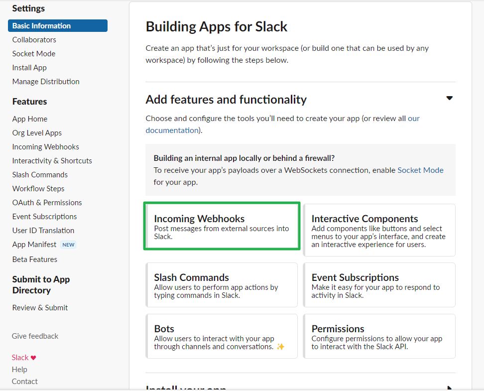The width and height of the screenshot is (484, 391).
Task: Select the Slash Commands feature card
Action: [x=222, y=285]
